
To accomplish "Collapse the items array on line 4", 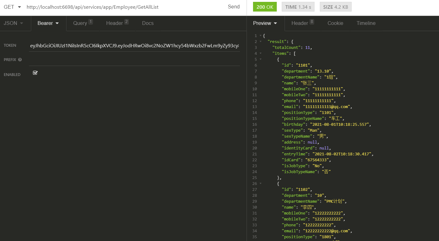I will (x=260, y=53).
